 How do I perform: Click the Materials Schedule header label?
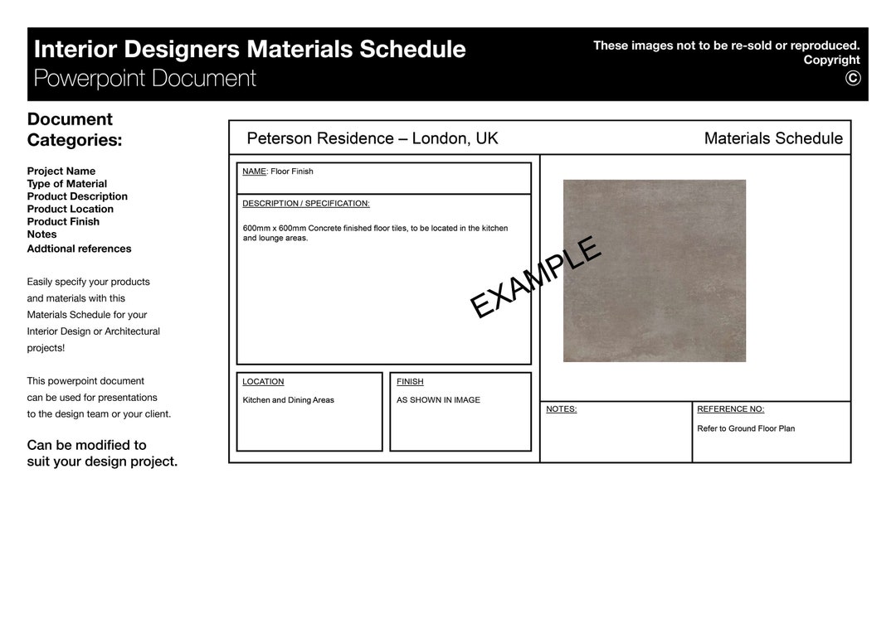(772, 138)
